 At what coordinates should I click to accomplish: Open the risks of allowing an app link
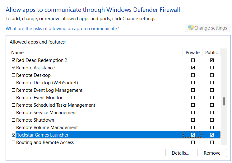pyautogui.click(x=62, y=29)
